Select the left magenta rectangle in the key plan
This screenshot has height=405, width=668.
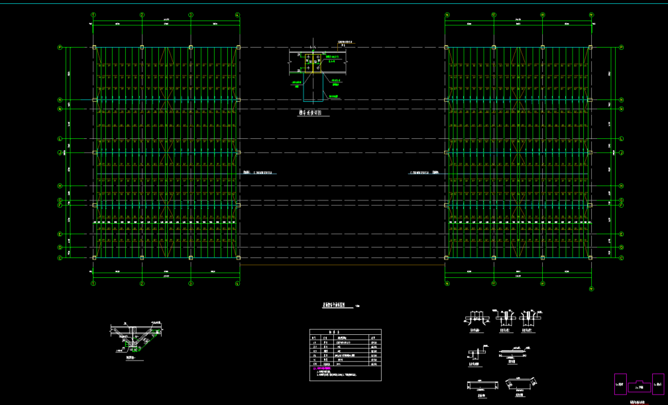pyautogui.click(x=620, y=384)
